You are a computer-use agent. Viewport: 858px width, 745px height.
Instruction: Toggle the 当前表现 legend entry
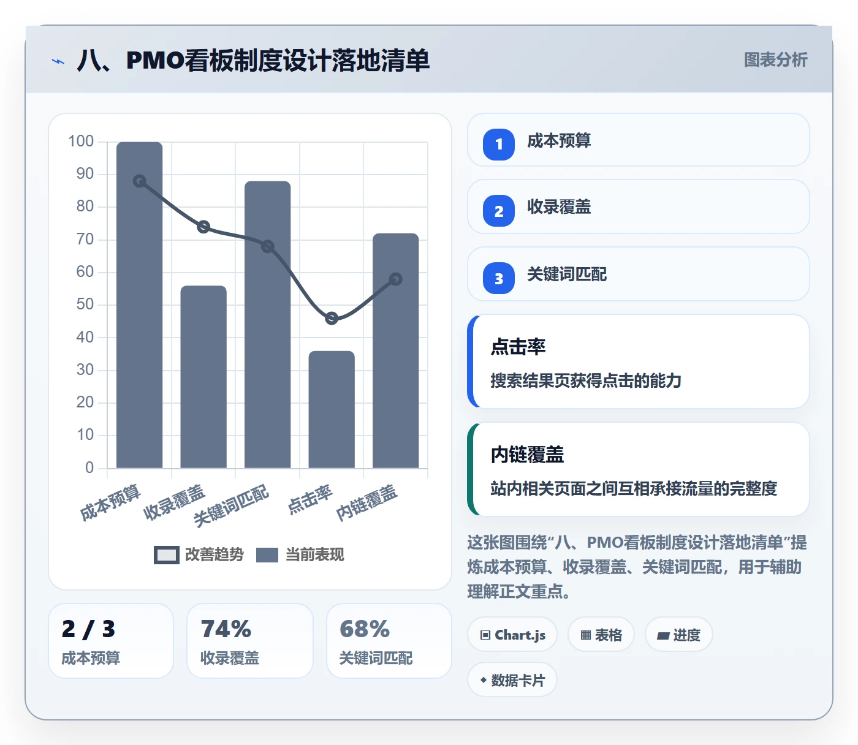300,554
